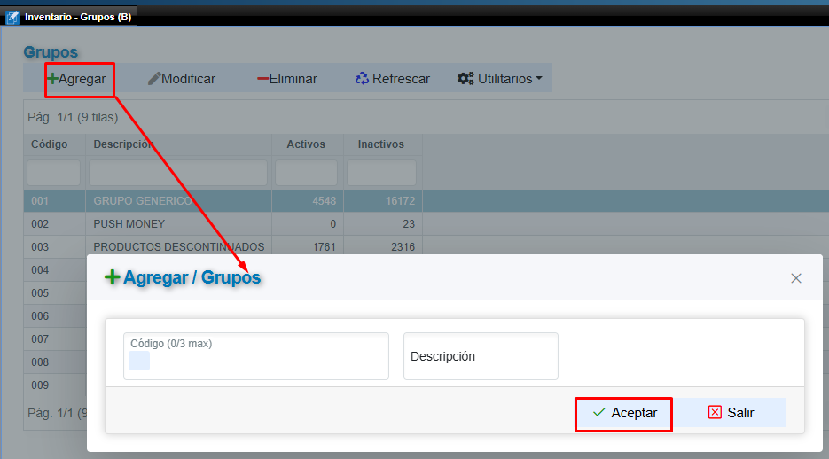This screenshot has width=829, height=459.
Task: Click the 2316 Inactivos value
Action: click(x=403, y=246)
